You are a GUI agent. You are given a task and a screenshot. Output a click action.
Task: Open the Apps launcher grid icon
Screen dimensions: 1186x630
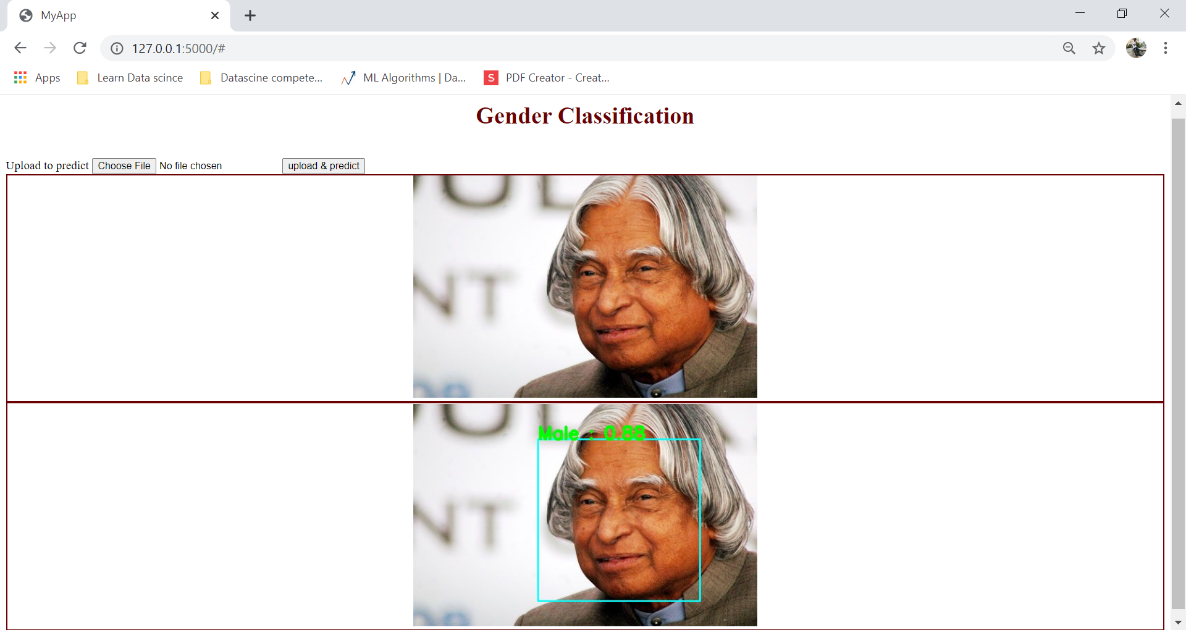click(20, 77)
